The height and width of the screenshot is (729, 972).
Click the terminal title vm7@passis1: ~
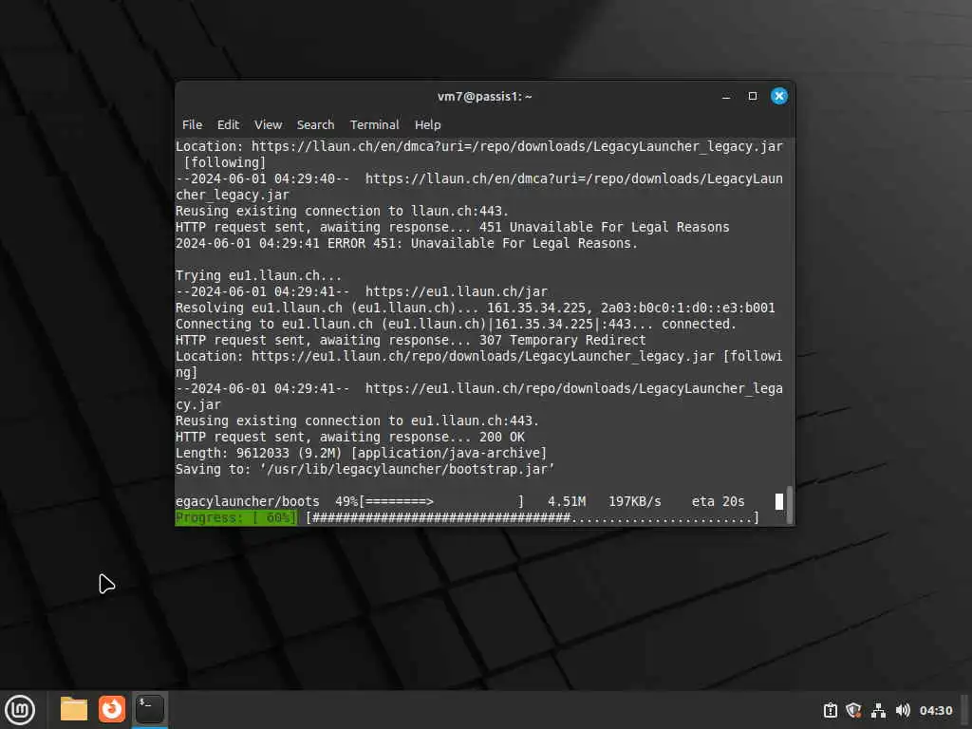[x=485, y=96]
